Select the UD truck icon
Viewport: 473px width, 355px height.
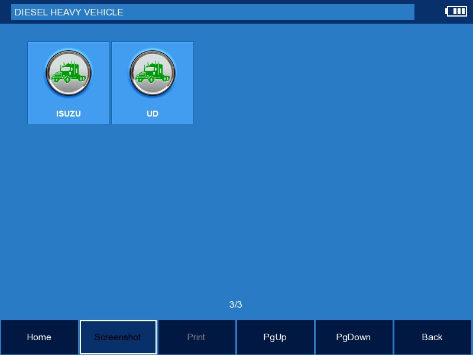click(153, 73)
